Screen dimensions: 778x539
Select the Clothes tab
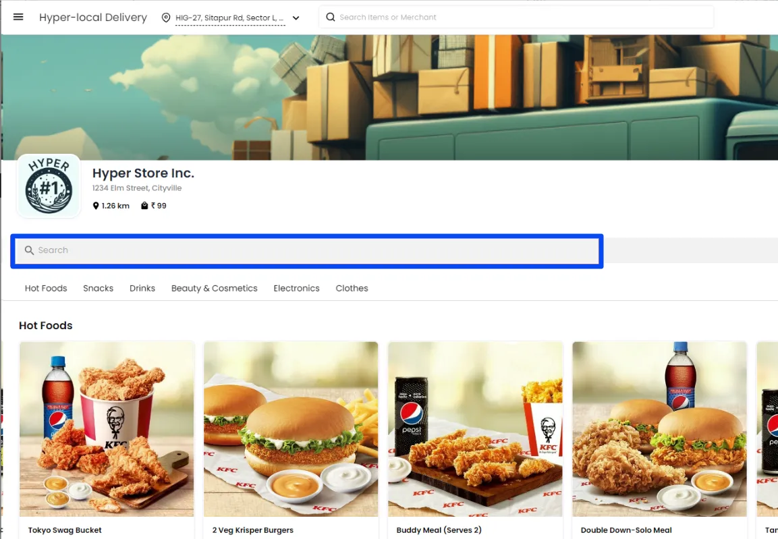352,288
